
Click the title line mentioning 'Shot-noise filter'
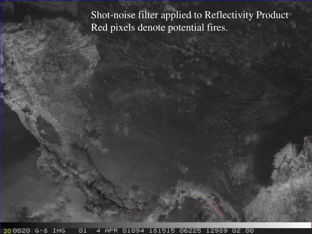[x=190, y=15]
